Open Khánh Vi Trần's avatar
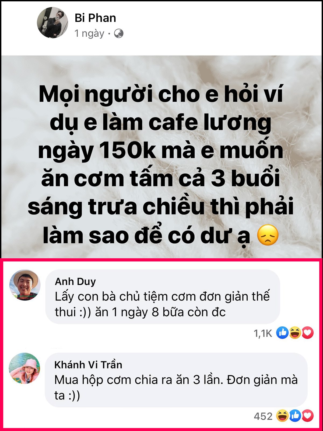 point(24,368)
